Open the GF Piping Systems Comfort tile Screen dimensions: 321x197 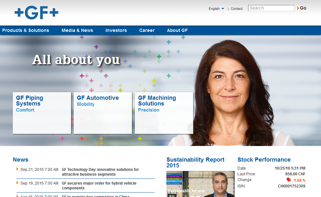coord(42,113)
